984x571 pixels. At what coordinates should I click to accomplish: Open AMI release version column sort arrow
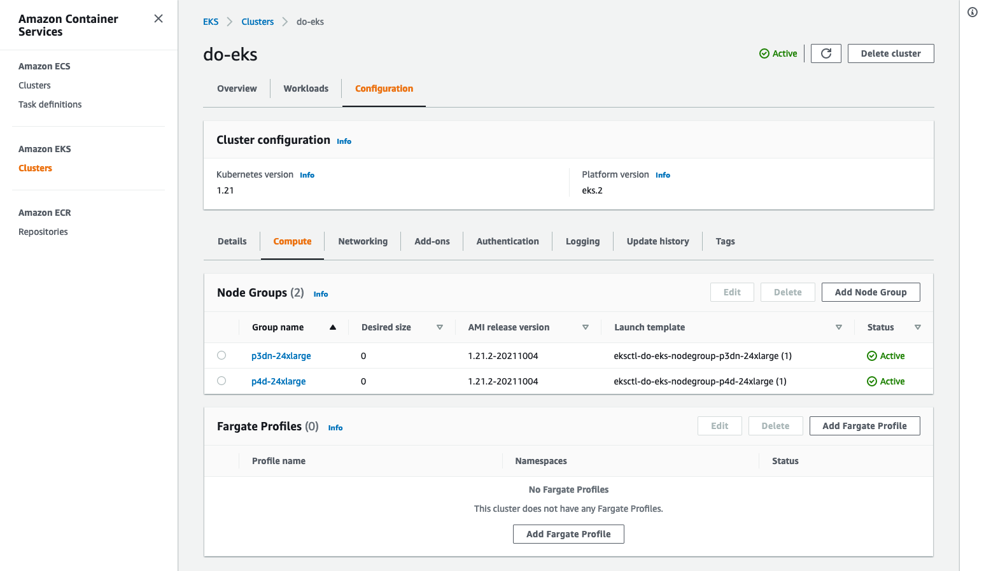pos(586,327)
